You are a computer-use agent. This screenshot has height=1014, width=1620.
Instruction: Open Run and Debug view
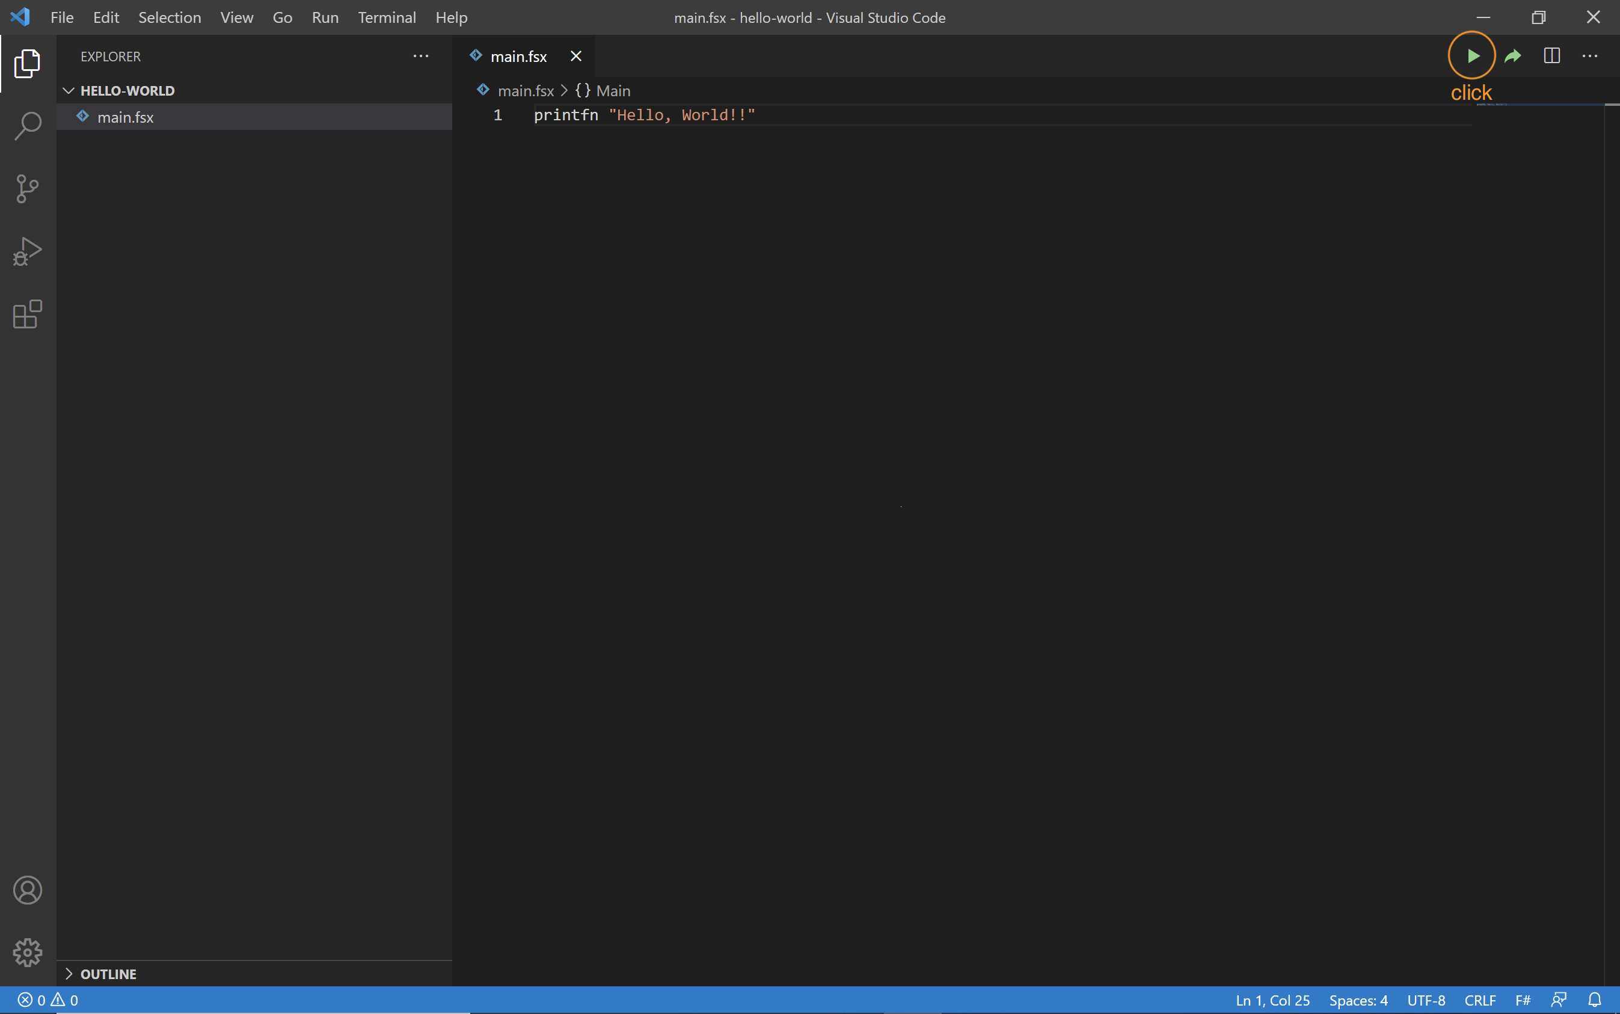click(28, 251)
